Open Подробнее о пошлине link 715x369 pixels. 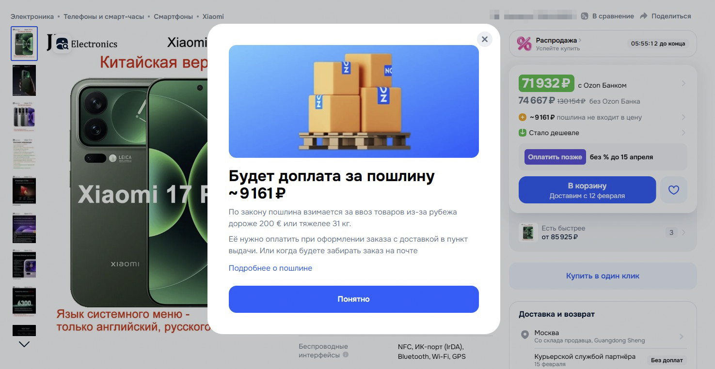pyautogui.click(x=270, y=268)
